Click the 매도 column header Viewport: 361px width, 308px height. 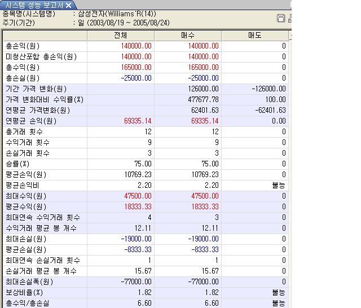click(254, 36)
